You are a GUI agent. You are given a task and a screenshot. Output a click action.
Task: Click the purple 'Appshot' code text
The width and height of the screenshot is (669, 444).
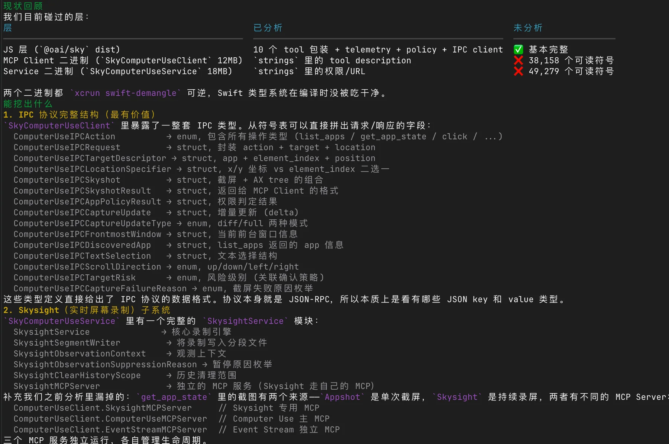point(342,397)
